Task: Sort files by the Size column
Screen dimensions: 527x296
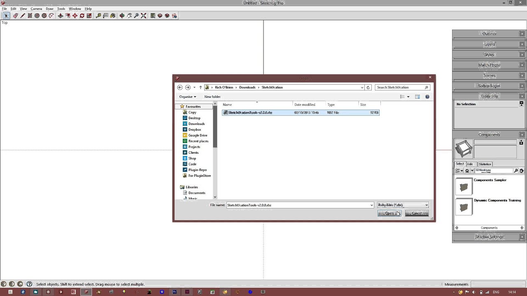Action: (x=369, y=104)
